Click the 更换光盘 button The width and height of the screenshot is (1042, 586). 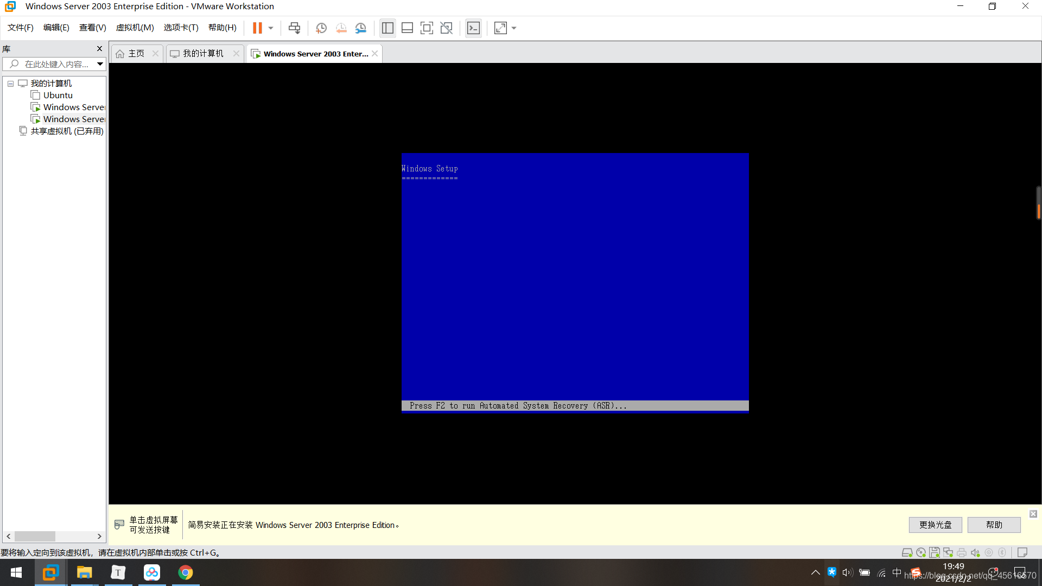pyautogui.click(x=936, y=525)
